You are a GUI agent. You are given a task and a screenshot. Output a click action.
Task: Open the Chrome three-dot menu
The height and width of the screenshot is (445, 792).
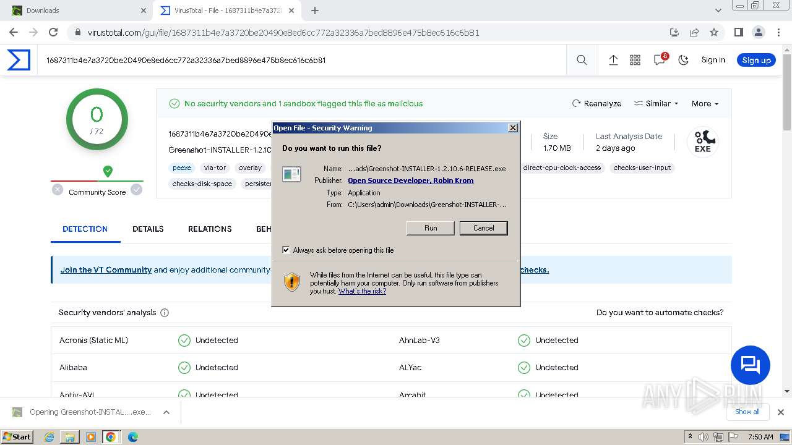point(778,32)
